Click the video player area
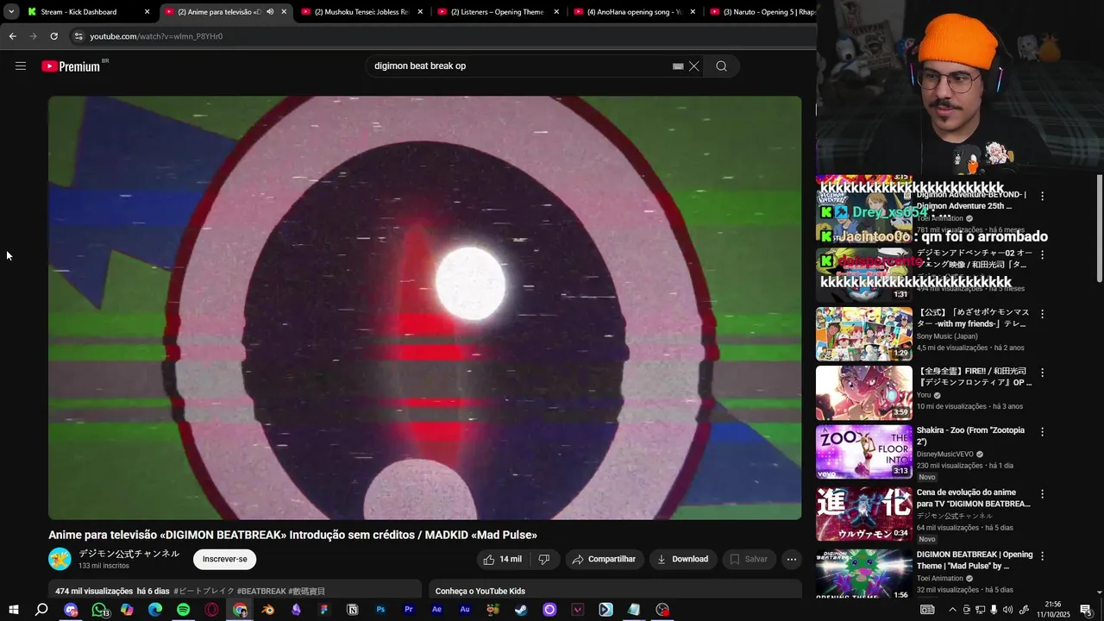This screenshot has width=1104, height=621. pos(424,307)
